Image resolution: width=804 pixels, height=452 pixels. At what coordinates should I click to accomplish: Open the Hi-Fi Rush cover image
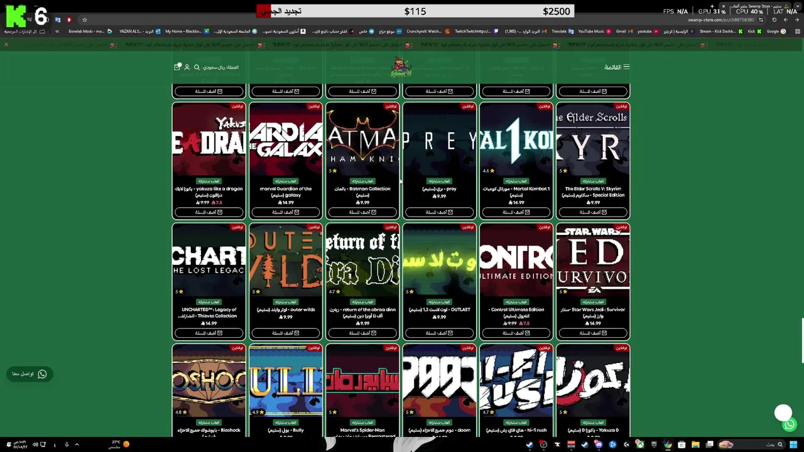(x=516, y=381)
